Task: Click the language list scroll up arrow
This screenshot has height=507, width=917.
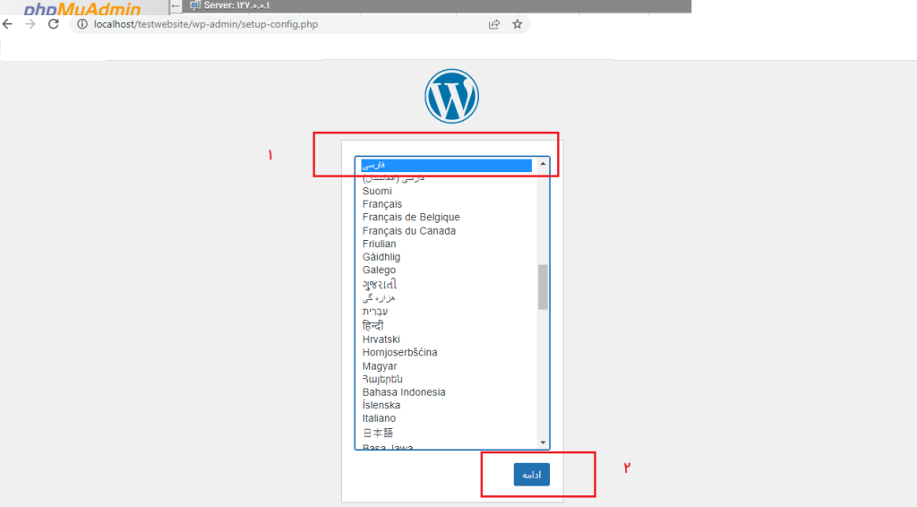Action: click(x=543, y=164)
